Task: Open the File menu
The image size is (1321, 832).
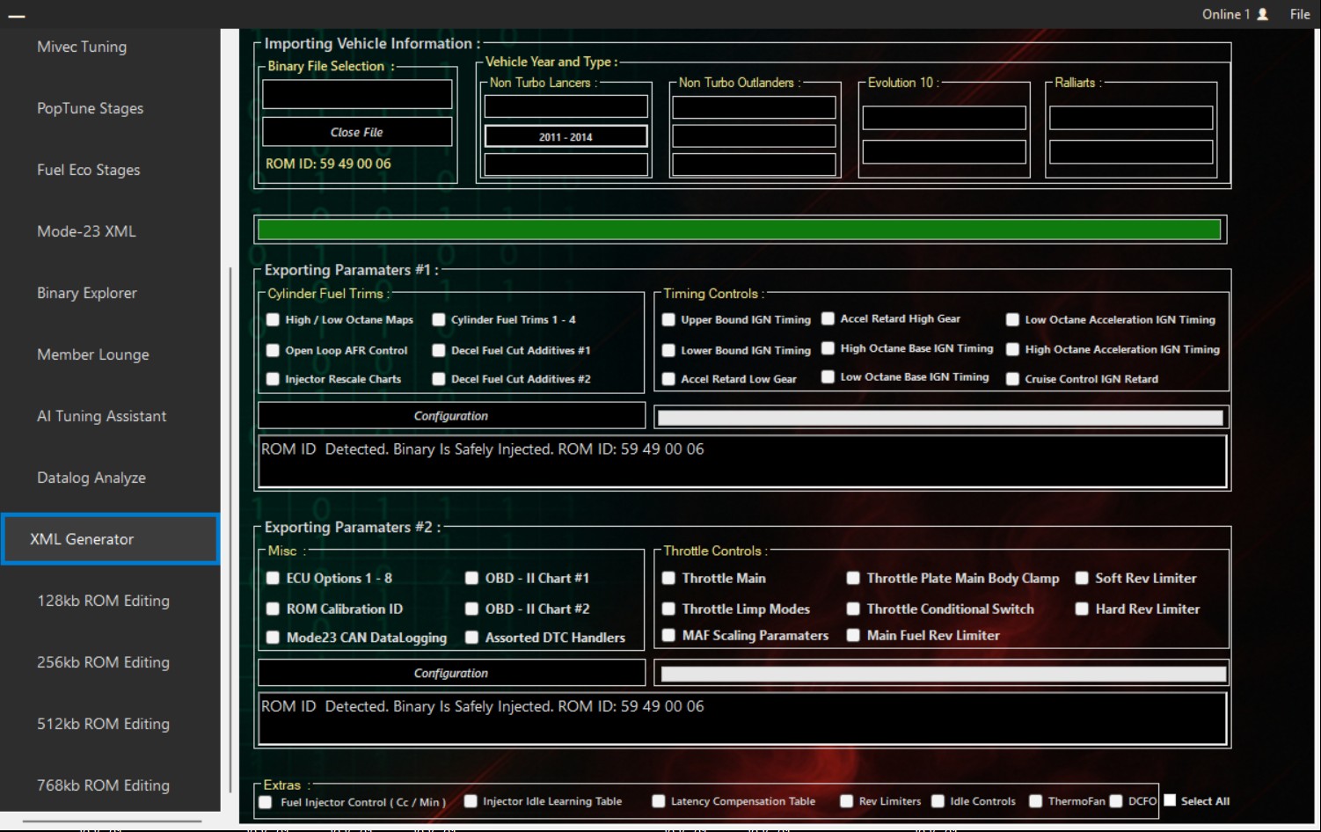Action: [x=1299, y=14]
